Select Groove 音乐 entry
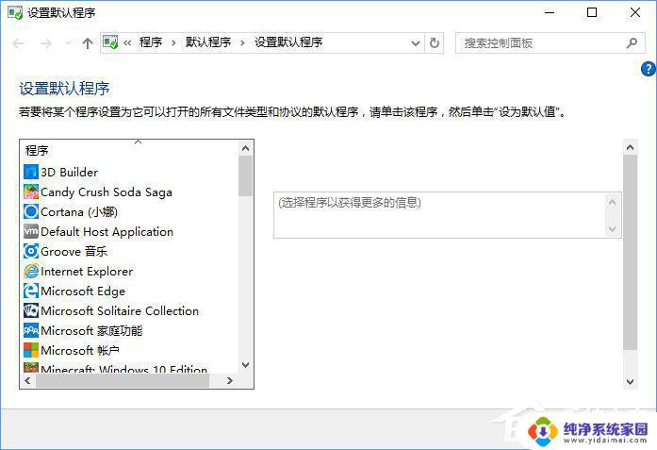657x450 pixels. pyautogui.click(x=74, y=251)
